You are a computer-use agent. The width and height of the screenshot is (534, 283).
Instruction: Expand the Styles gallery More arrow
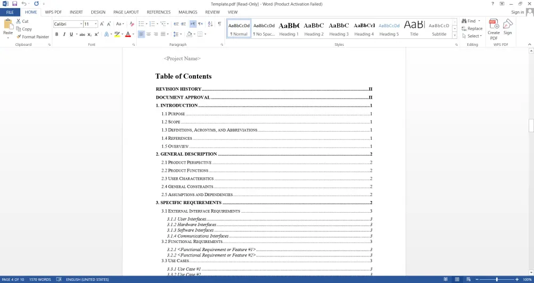[454, 35]
